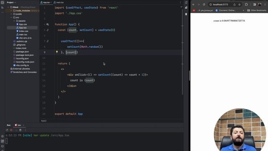The width and height of the screenshot is (268, 151).
Task: Close the dev run tab
Action: [x=23, y=125]
